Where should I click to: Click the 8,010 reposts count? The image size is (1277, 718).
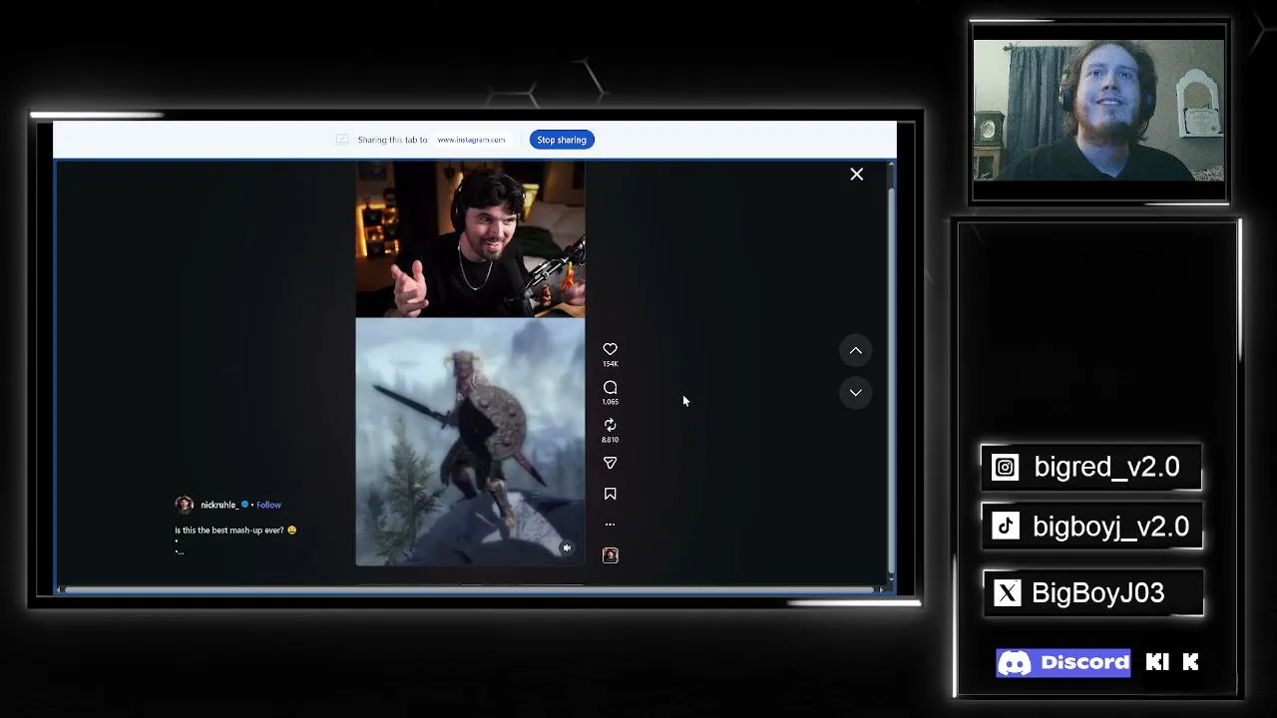(610, 440)
